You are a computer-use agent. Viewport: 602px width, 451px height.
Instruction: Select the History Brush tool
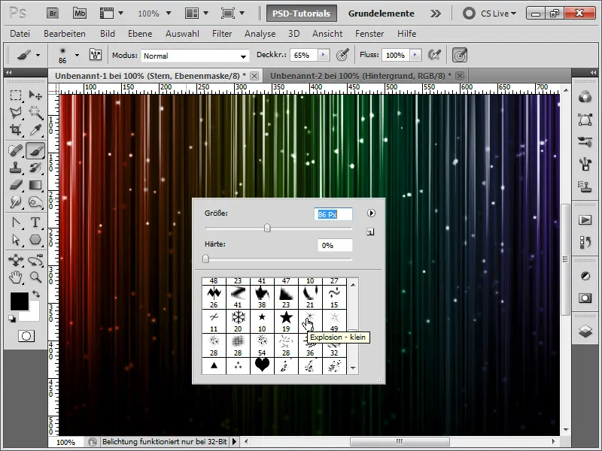coord(35,168)
